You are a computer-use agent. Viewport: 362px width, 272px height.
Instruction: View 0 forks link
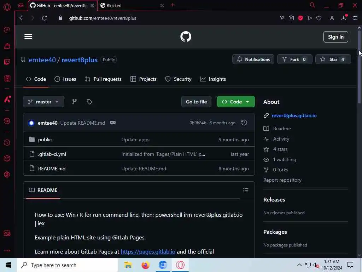pos(280,170)
